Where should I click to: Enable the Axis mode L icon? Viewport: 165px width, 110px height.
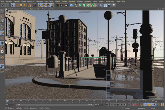[2, 38]
